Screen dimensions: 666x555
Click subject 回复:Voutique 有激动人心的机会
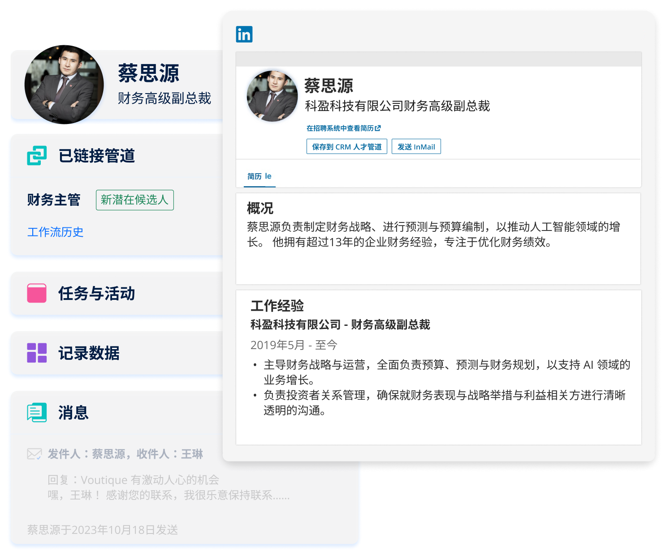click(134, 480)
